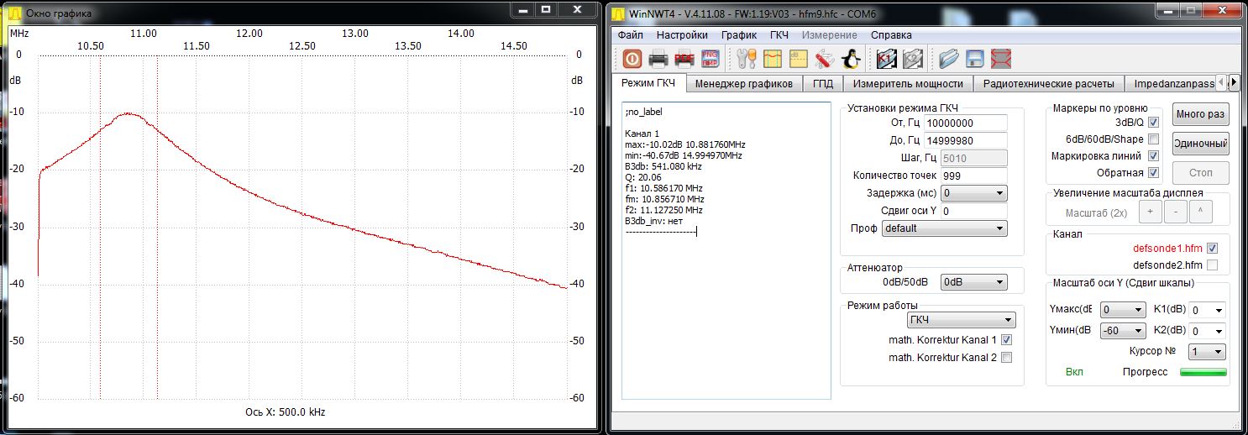
Task: Open the ГКЧ menu
Action: click(779, 35)
